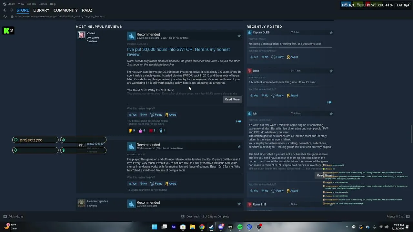Vote Yes on Zoeea's review
Viewport: 413px width, 232px height.
pos(133,115)
